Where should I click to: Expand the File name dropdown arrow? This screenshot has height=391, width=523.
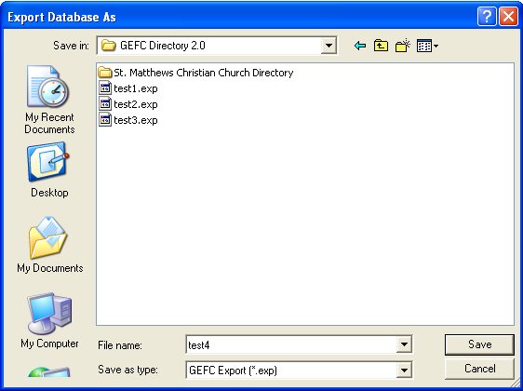404,344
